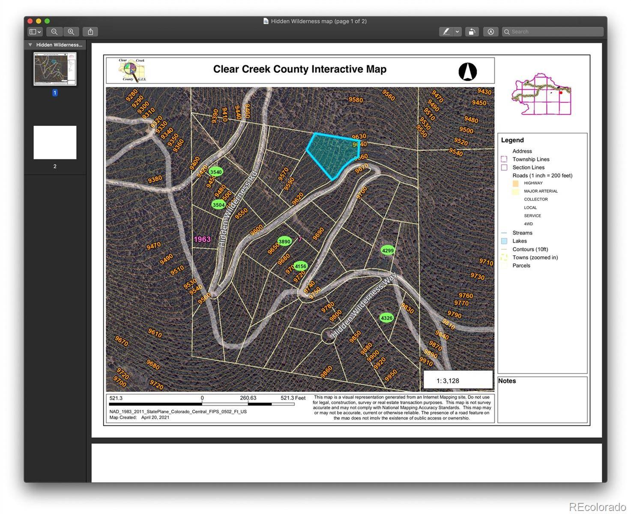Screen dimensions: 631x514
Task: Click the Lakes legend blue swatch
Action: coord(504,241)
